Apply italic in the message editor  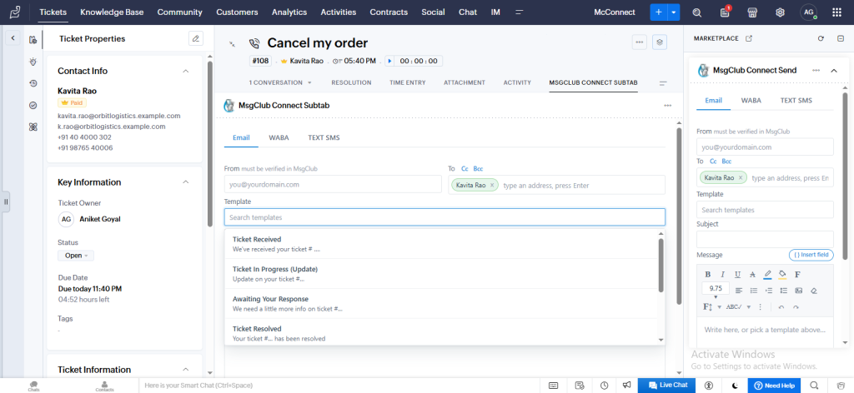click(723, 275)
